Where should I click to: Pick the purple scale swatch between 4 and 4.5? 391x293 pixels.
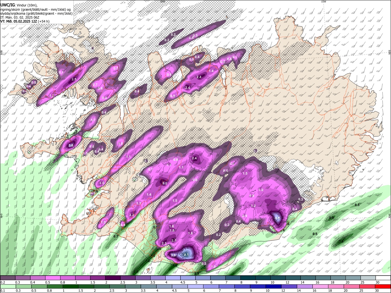(x=172, y=278)
